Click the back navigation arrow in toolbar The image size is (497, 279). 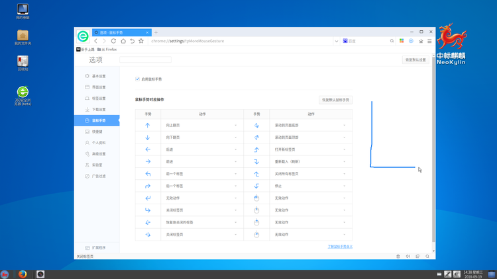click(95, 41)
